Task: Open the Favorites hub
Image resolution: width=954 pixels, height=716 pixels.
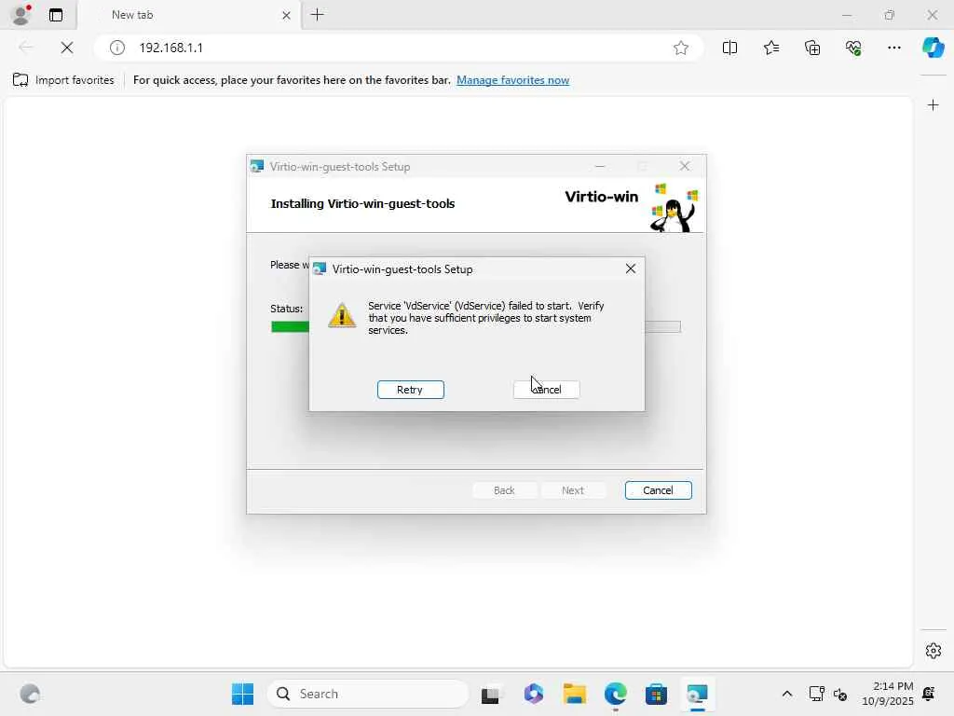Action: pos(770,48)
